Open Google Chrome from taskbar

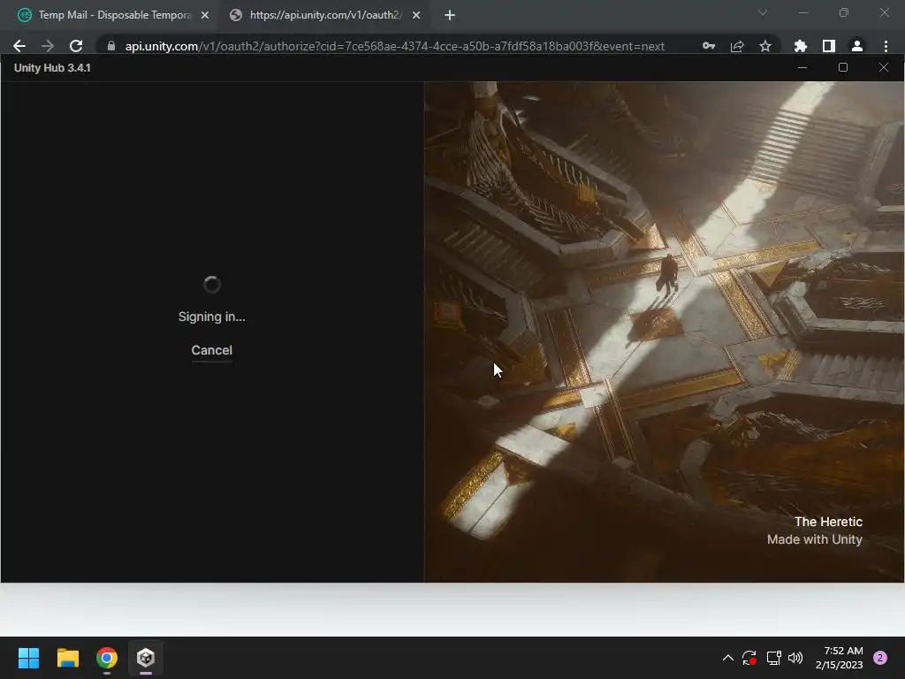pyautogui.click(x=107, y=658)
